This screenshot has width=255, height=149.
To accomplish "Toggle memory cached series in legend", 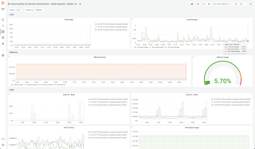I will 46,85.
